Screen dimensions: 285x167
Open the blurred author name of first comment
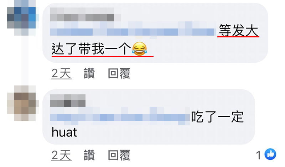point(82,15)
